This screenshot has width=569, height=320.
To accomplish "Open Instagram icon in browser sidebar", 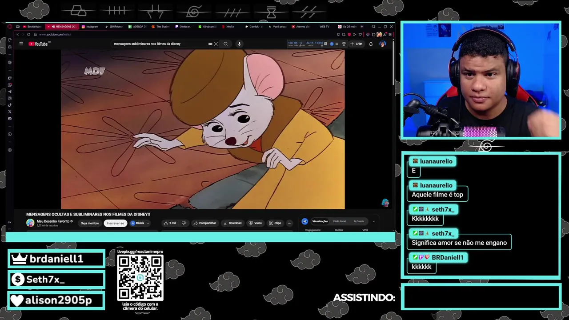I will (10, 98).
